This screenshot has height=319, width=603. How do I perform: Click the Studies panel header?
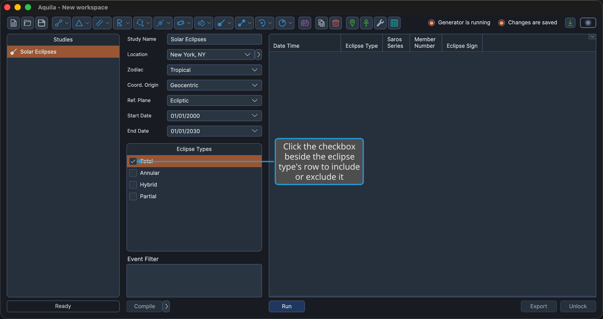pyautogui.click(x=63, y=40)
